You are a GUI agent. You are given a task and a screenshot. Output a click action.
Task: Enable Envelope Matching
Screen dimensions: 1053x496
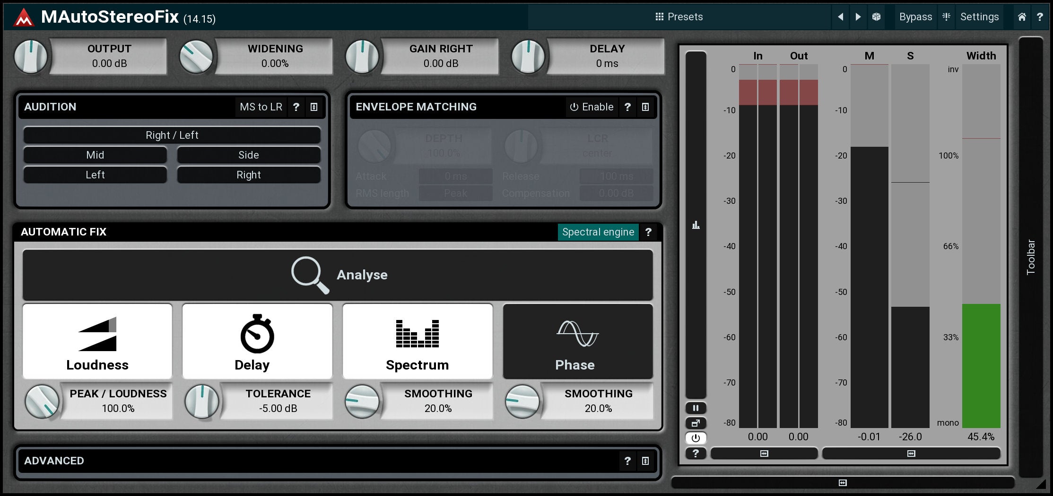[592, 107]
